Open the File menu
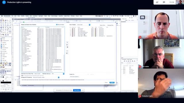Viewport: 184px width, 103px height. (x=12, y=16)
